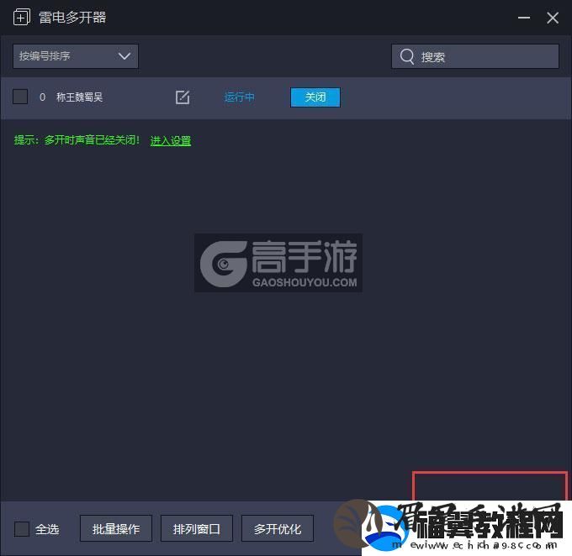
Task: Click the 排列窗口 button
Action: (197, 528)
